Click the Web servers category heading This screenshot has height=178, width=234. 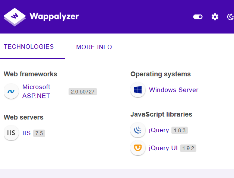coord(23,117)
